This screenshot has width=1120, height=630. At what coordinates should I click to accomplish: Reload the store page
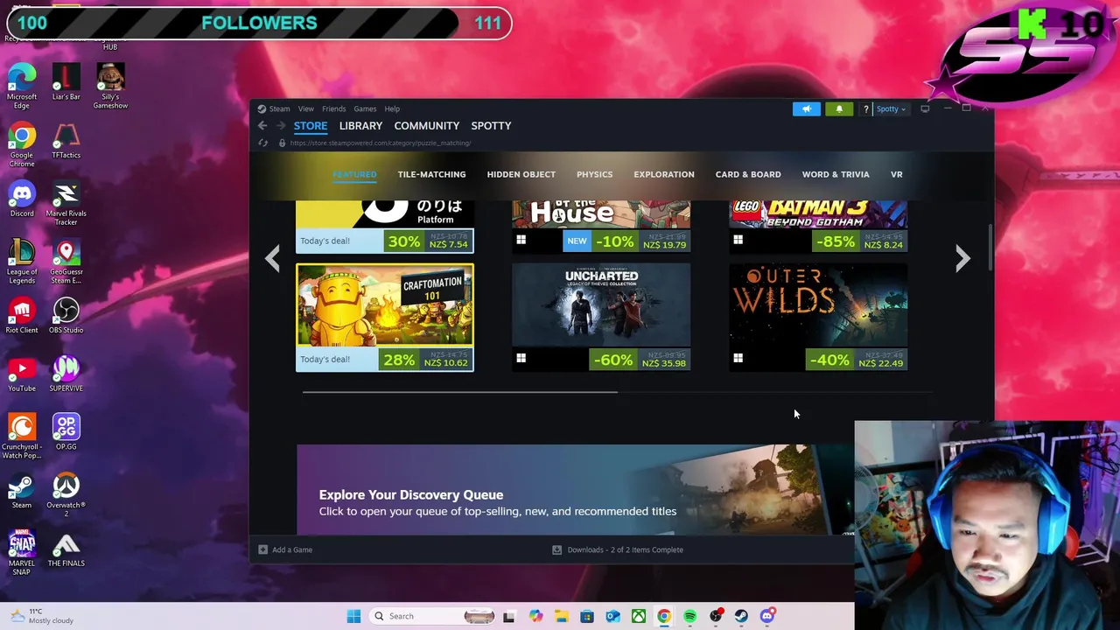(x=262, y=143)
